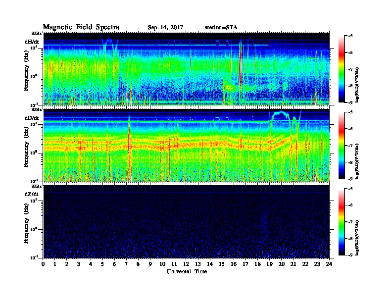This screenshot has height=303, width=392.
Task: Click the "1" hour tick on the time axis
Action: (x=55, y=264)
